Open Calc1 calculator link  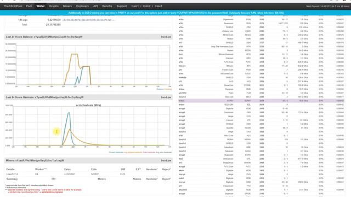[135, 6]
